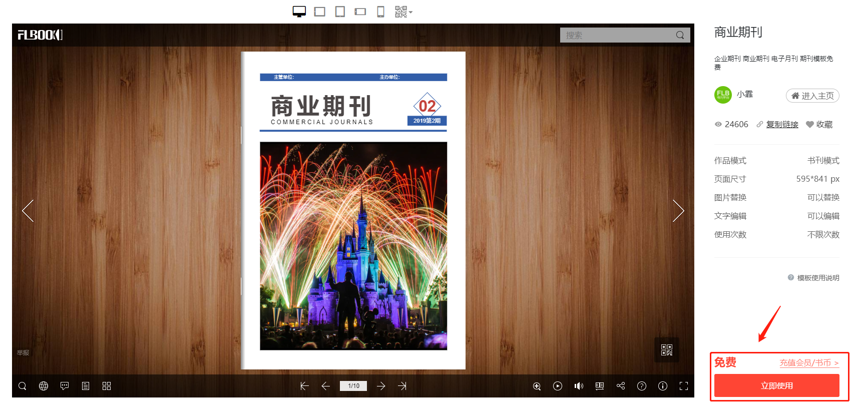Click the 不限次数 value
The height and width of the screenshot is (415, 863).
pyautogui.click(x=823, y=235)
